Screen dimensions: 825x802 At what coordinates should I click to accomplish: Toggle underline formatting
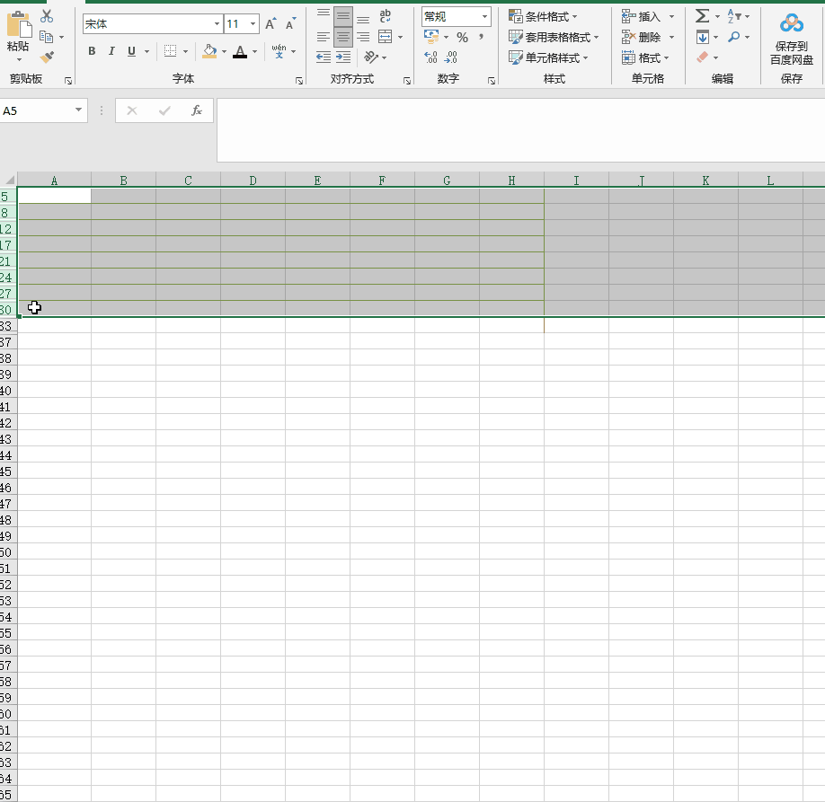click(x=131, y=51)
